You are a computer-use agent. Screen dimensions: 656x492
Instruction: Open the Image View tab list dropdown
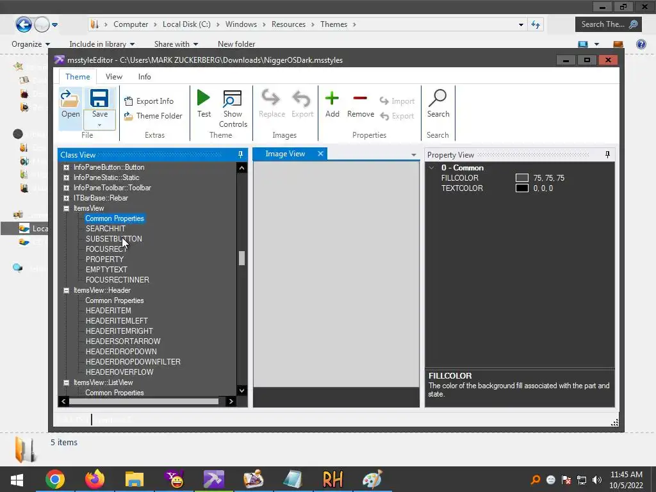(x=414, y=155)
